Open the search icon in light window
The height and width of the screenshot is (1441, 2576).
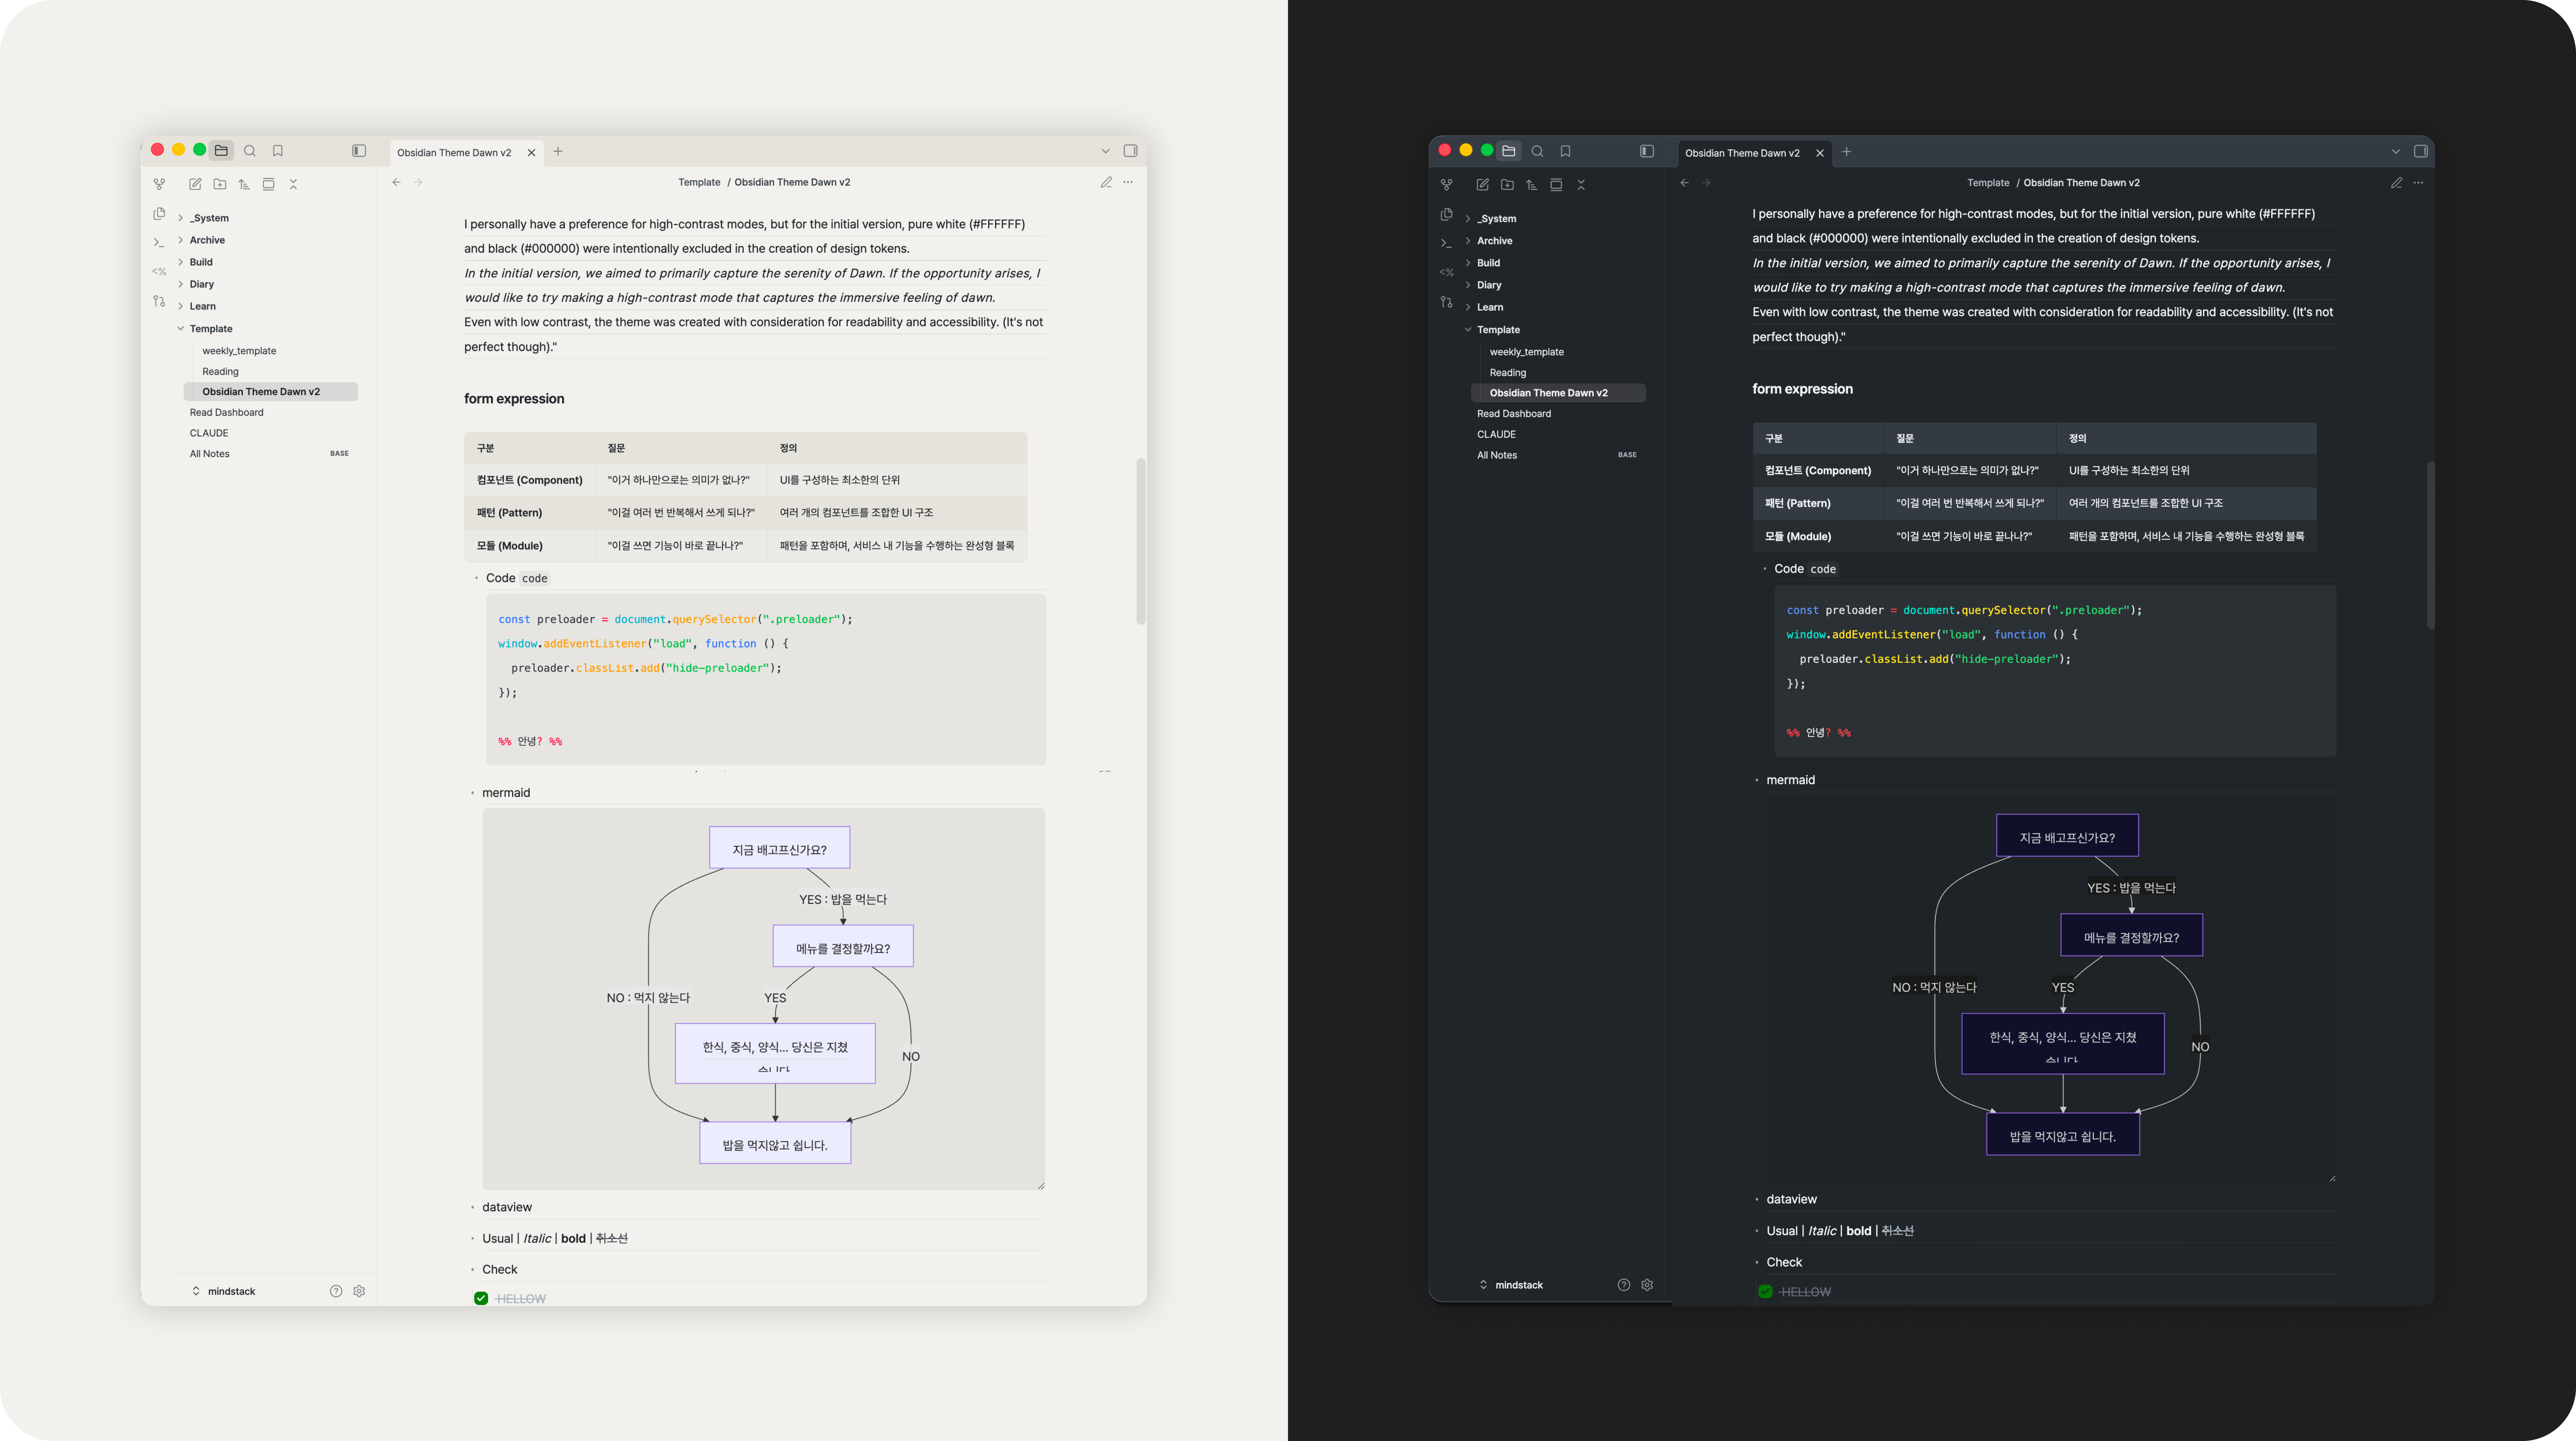point(250,151)
